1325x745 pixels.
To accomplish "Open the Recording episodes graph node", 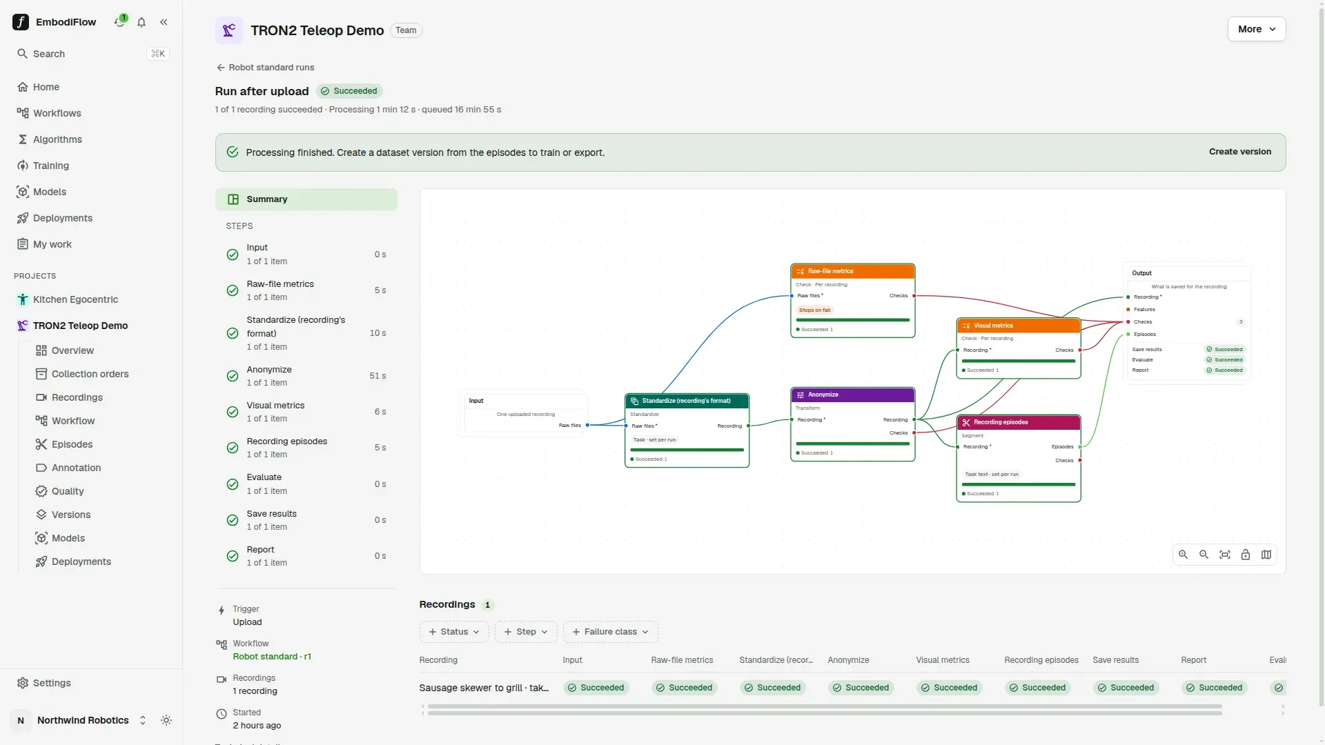I will coord(1019,458).
